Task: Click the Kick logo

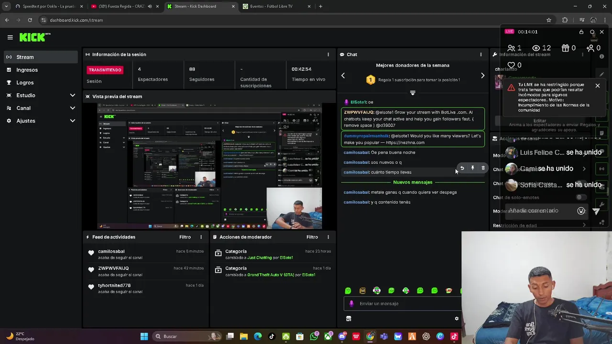Action: coord(34,37)
